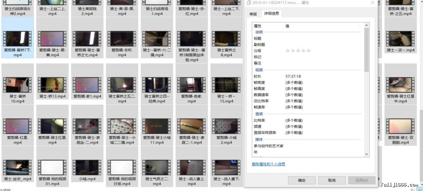Click the 爱剪辑-骑士-家庭丝-二.mp4 file name
Screen dimensions: 423x191
click(87, 140)
